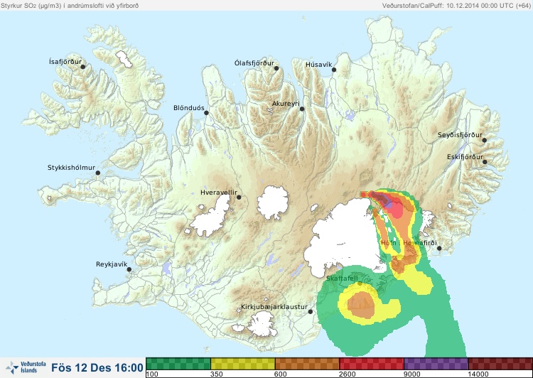Click the orange plume blob south of Skaftafell
This screenshot has width=533, height=378.
(x=361, y=305)
